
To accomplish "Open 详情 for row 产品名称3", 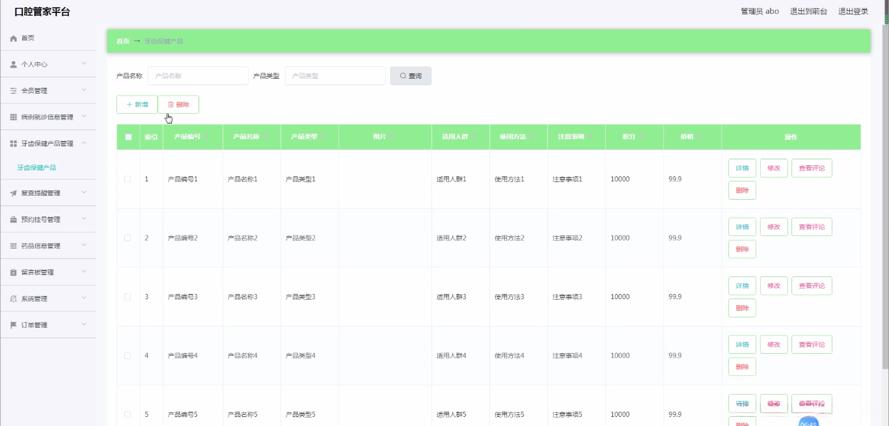I will point(742,286).
